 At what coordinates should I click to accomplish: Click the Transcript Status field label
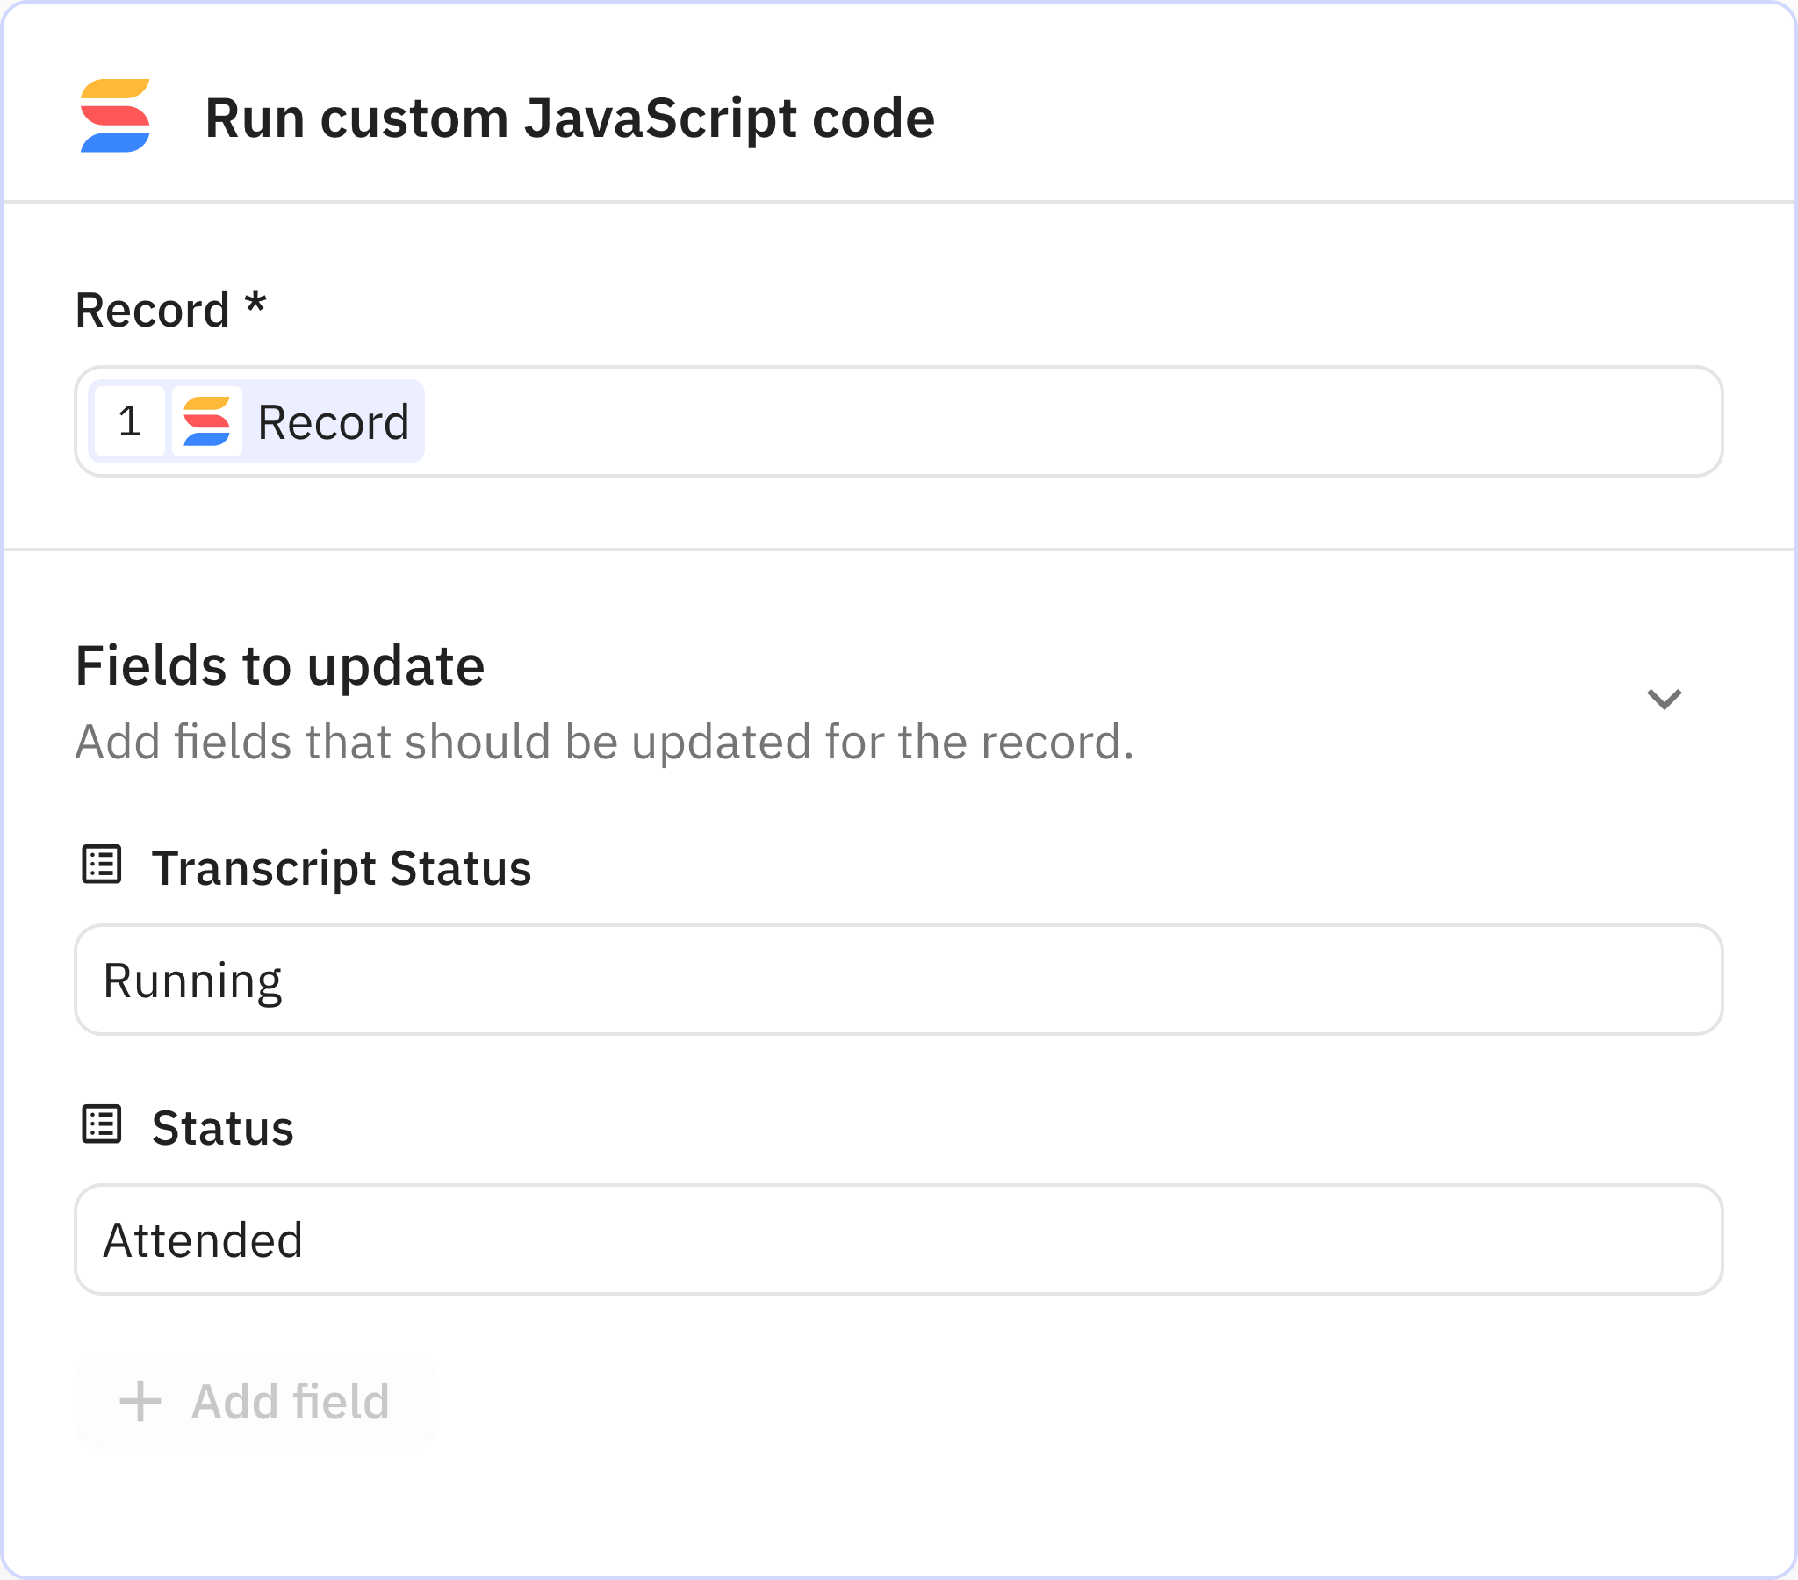(x=342, y=868)
